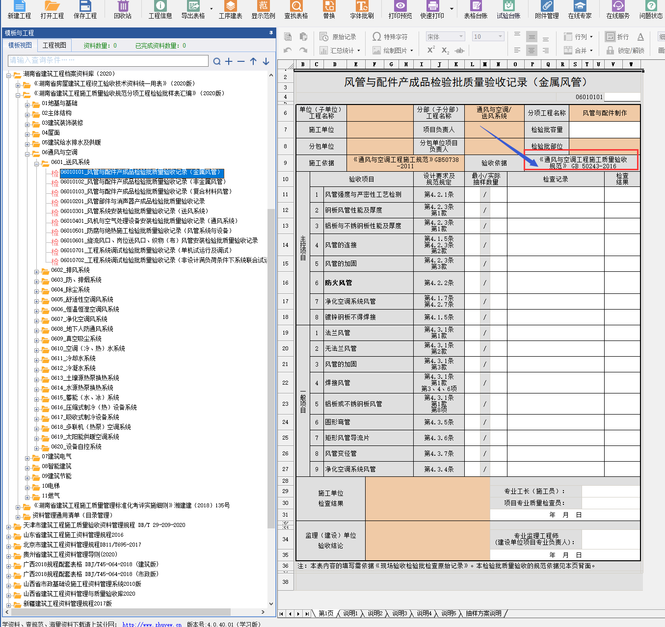
Task: Open the 说明3 sheet tab
Action: 399,613
